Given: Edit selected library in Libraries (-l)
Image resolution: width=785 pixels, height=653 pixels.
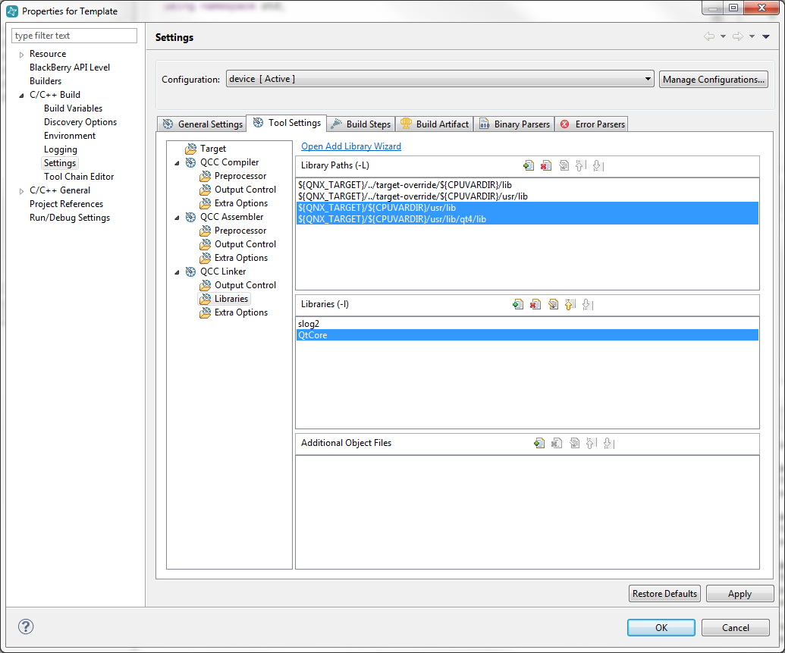Looking at the screenshot, I should click(553, 304).
